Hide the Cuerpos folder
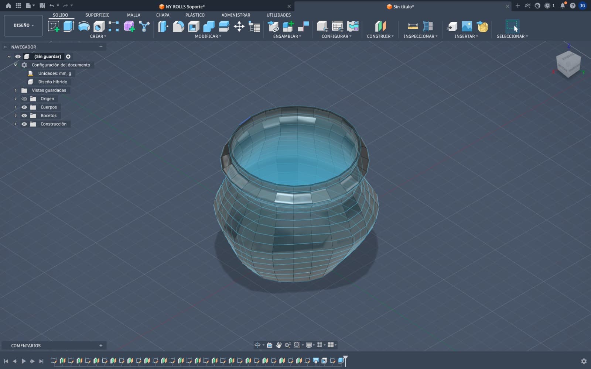591x369 pixels. tap(24, 107)
